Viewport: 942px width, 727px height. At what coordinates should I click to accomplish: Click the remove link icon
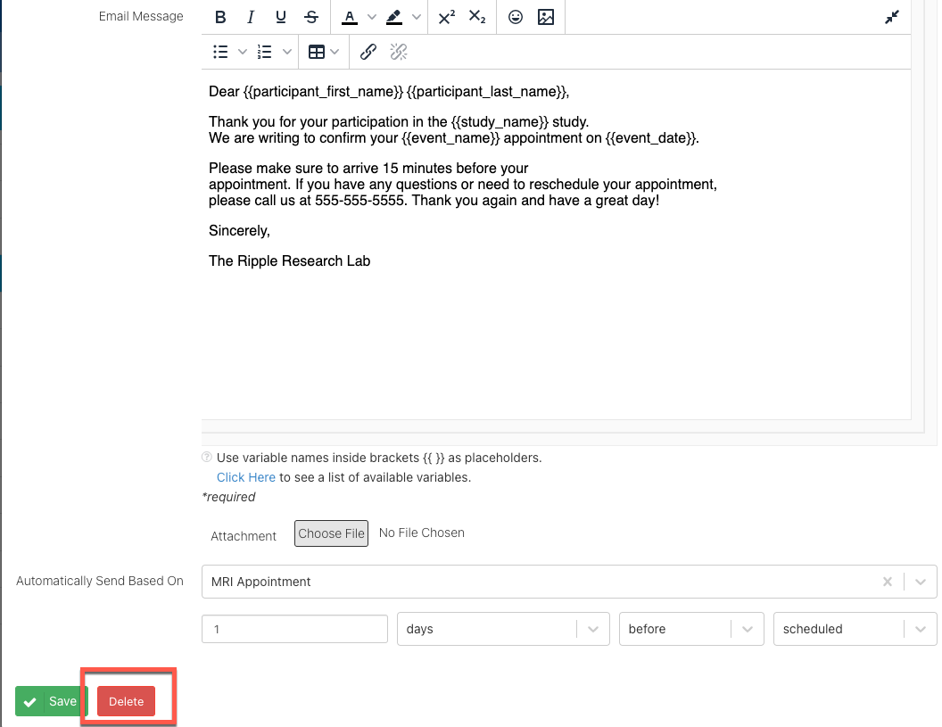[399, 52]
